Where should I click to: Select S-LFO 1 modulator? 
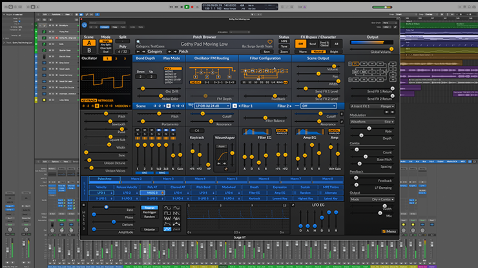(101, 198)
